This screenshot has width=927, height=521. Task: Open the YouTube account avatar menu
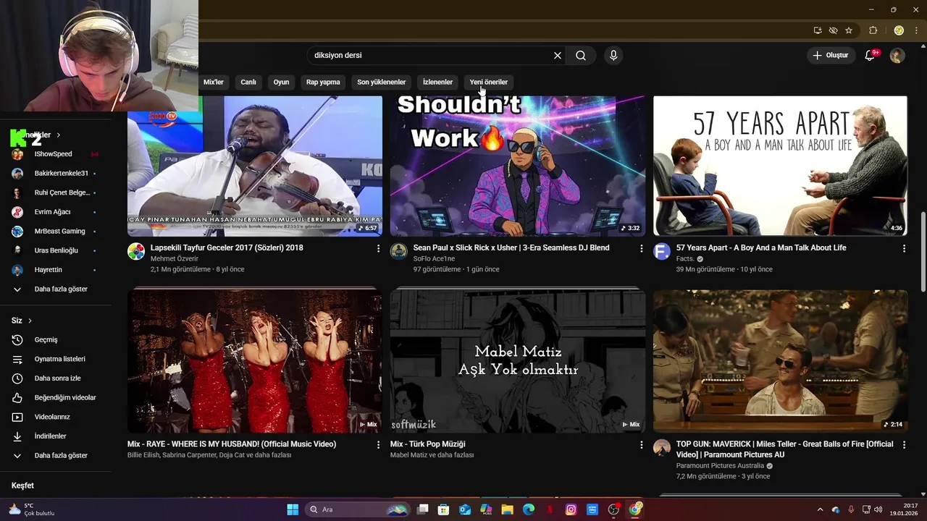tap(897, 55)
